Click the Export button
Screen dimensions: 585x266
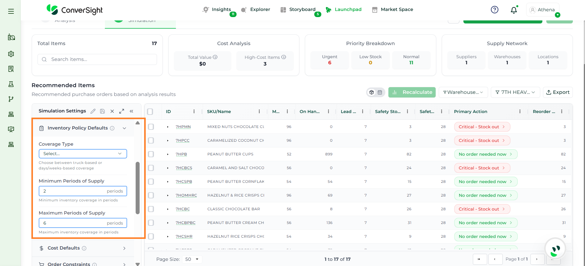pyautogui.click(x=558, y=92)
